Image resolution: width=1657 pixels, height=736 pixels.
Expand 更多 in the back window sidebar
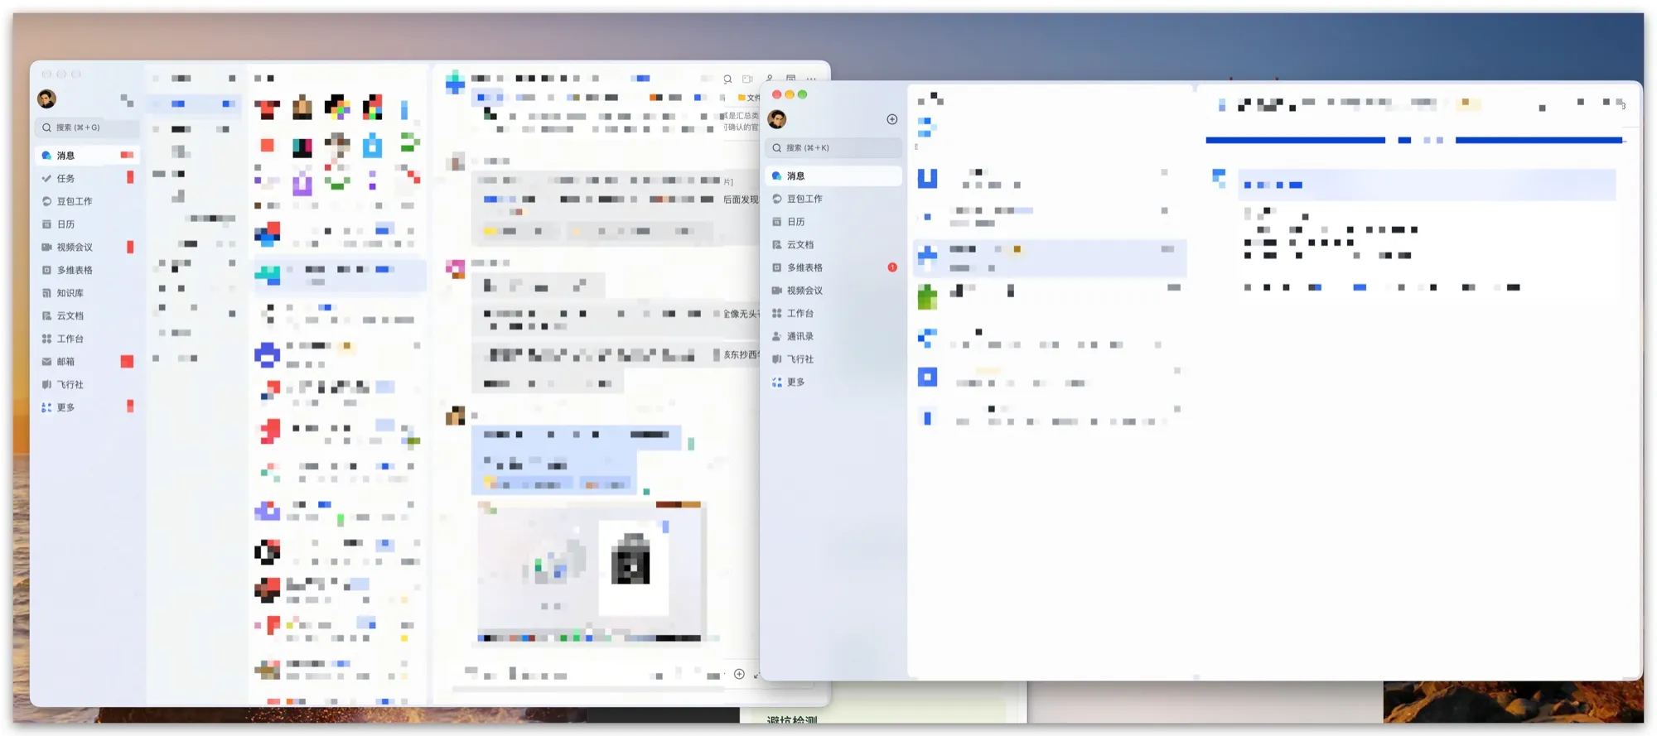pyautogui.click(x=87, y=407)
